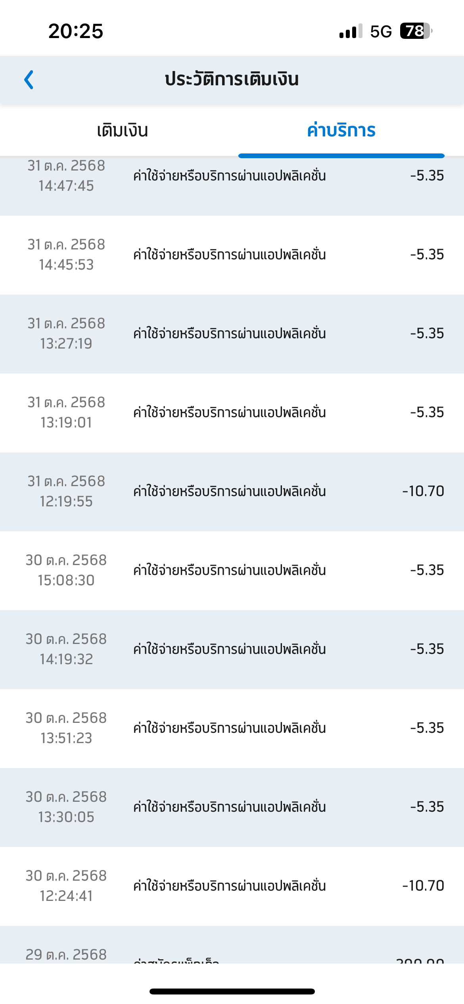
Task: Tap the ประวัติการเติมเงิน page title
Action: 232,79
